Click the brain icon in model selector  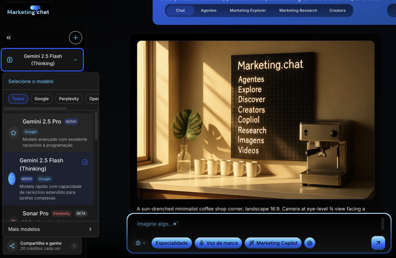[x=10, y=60]
